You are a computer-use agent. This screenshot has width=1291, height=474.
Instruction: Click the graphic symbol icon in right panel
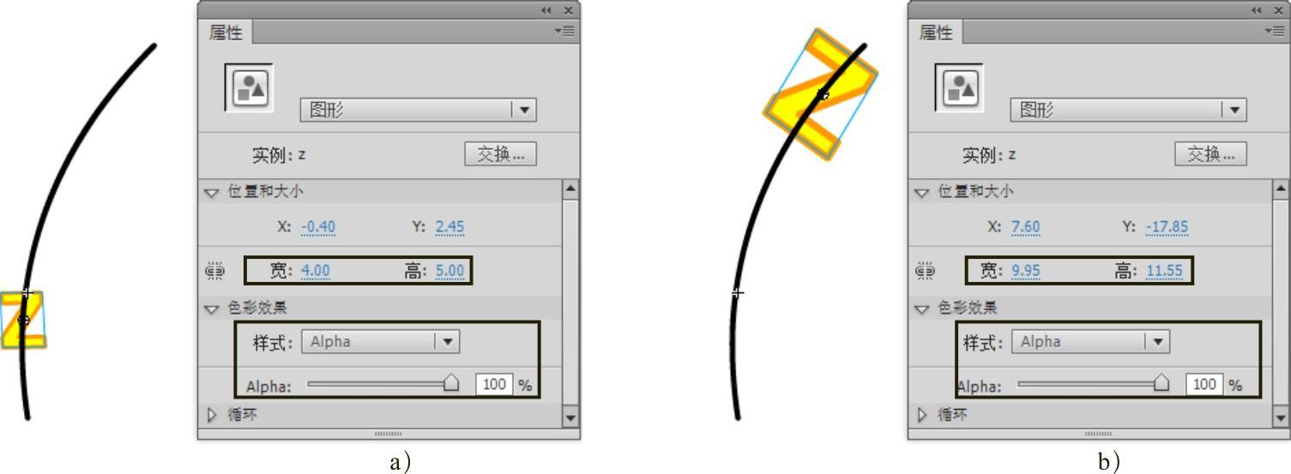click(x=959, y=87)
